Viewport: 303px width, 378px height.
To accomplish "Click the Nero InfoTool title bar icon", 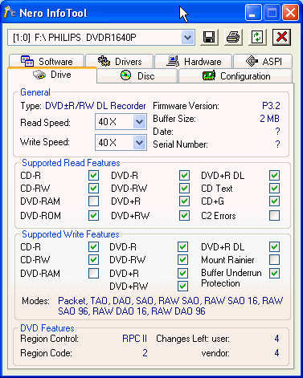I will pyautogui.click(x=10, y=12).
